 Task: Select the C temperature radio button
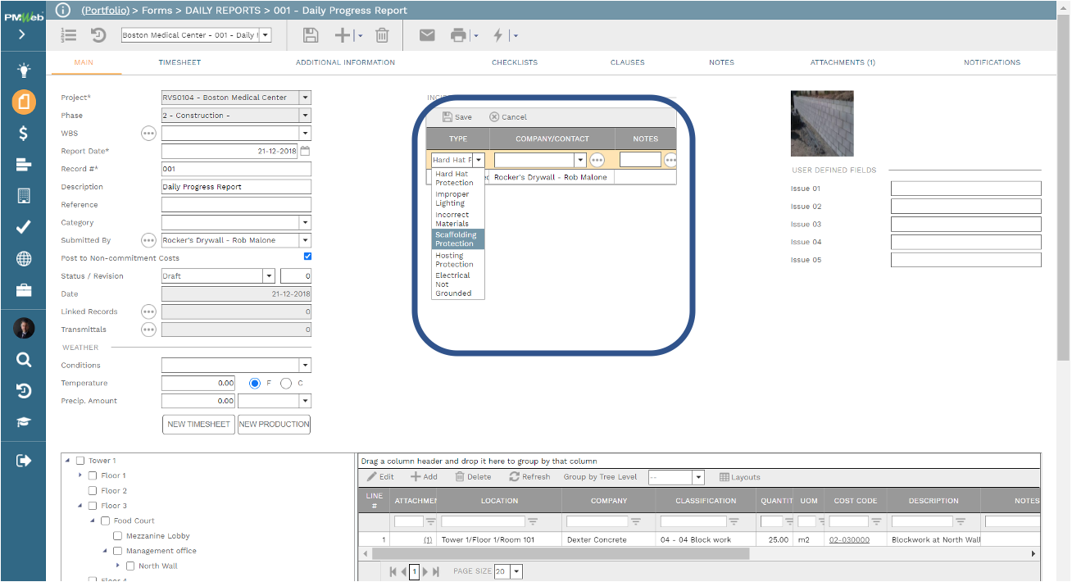click(286, 383)
